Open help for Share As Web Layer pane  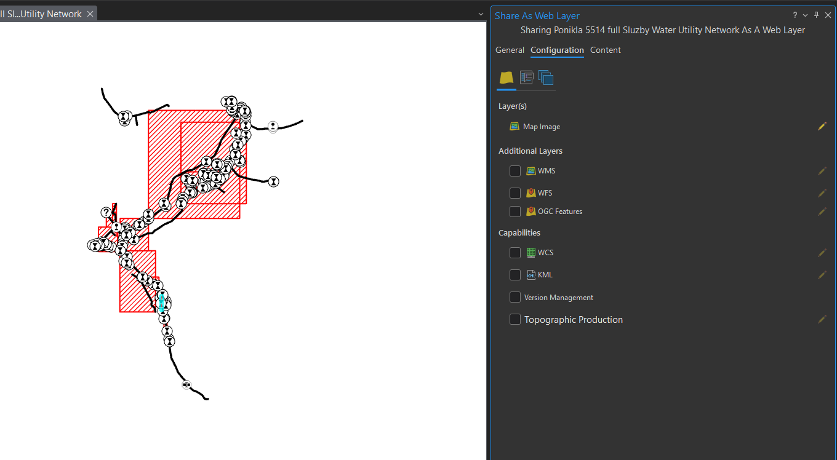(x=795, y=15)
